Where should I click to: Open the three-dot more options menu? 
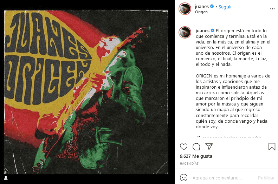point(272,9)
